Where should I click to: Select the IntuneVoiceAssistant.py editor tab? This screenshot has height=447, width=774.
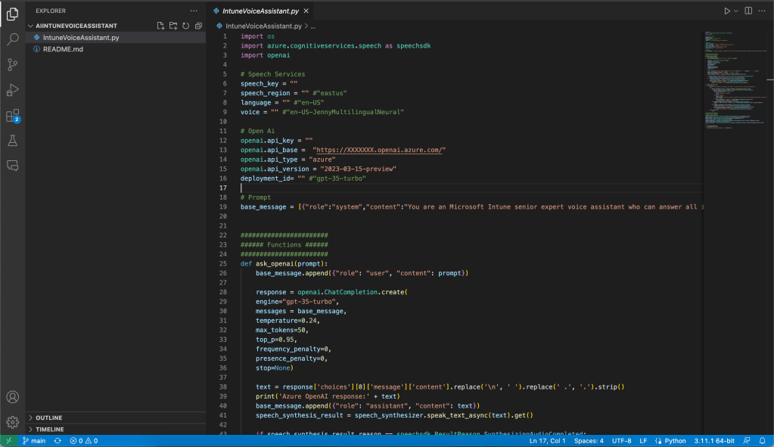click(x=260, y=11)
